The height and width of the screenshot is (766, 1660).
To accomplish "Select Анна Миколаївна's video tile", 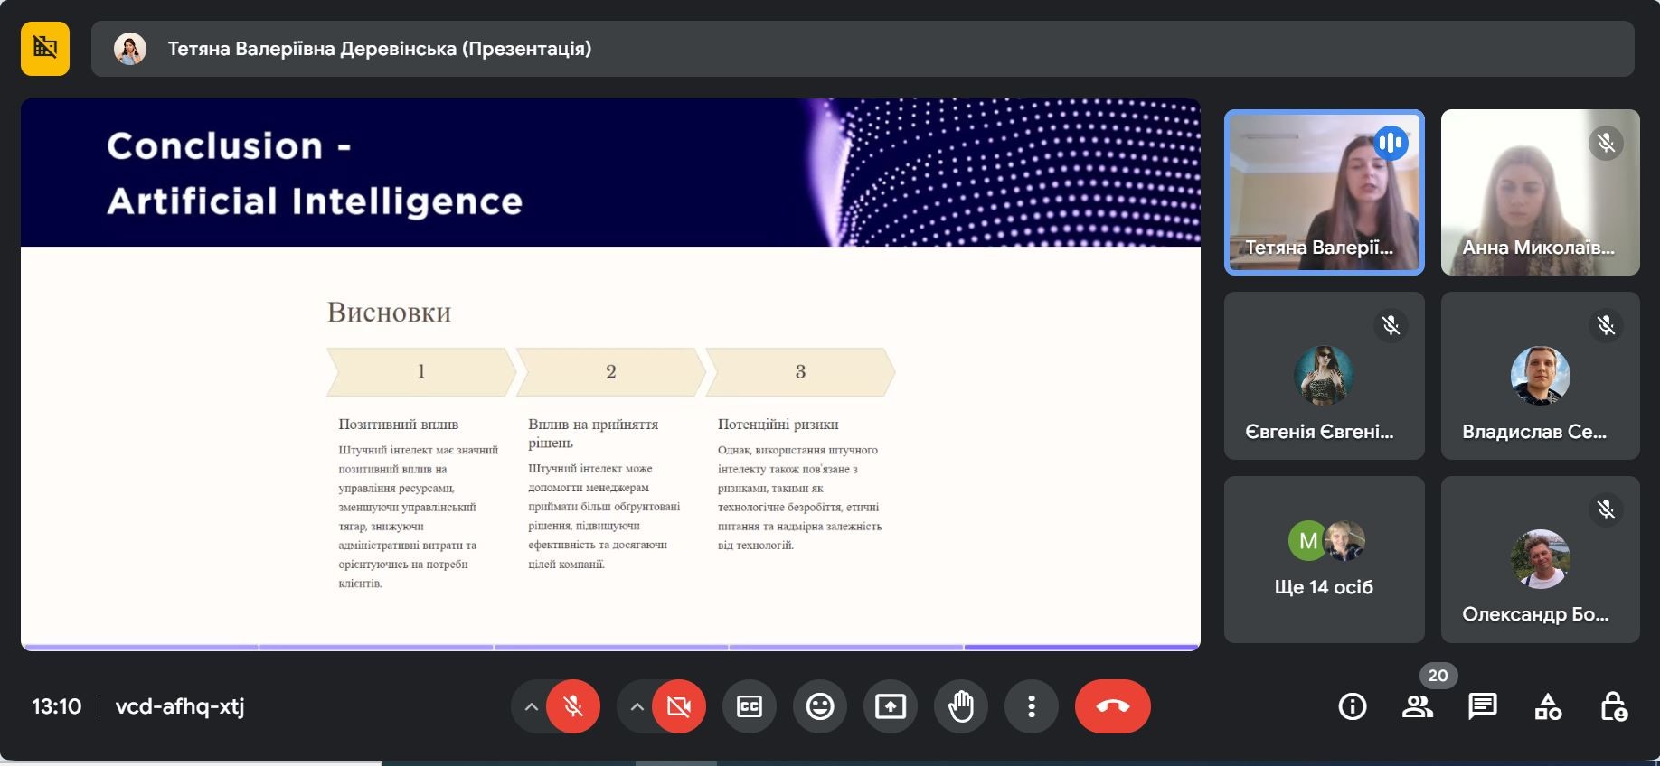I will (x=1540, y=192).
